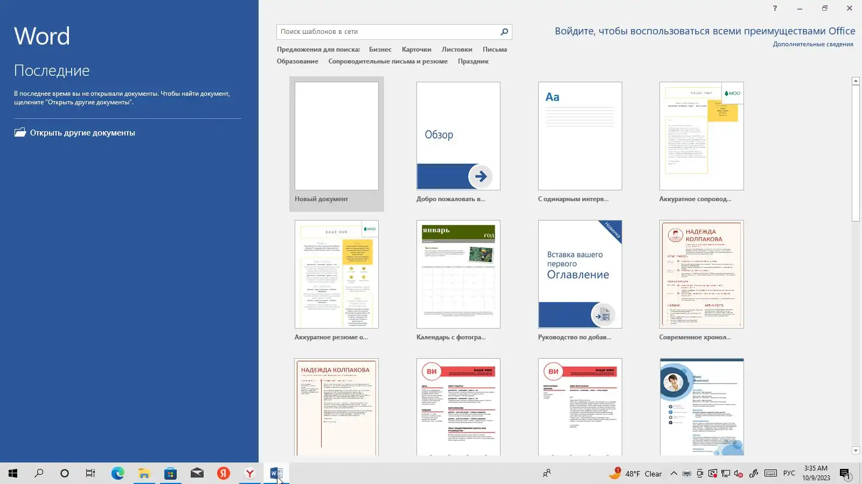Create a blank Новый документ

337,144
